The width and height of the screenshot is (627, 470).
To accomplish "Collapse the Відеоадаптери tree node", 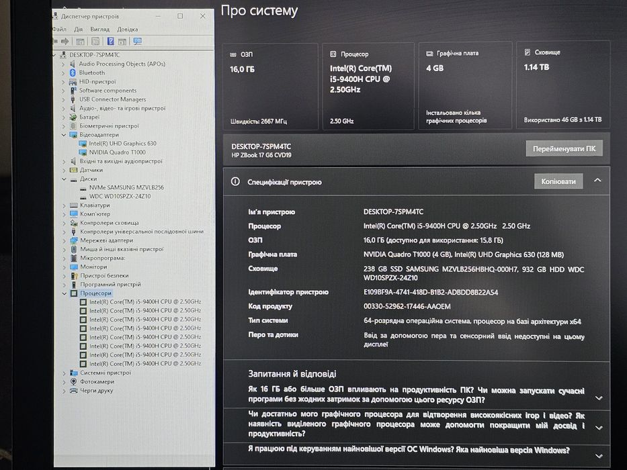I will click(x=64, y=135).
